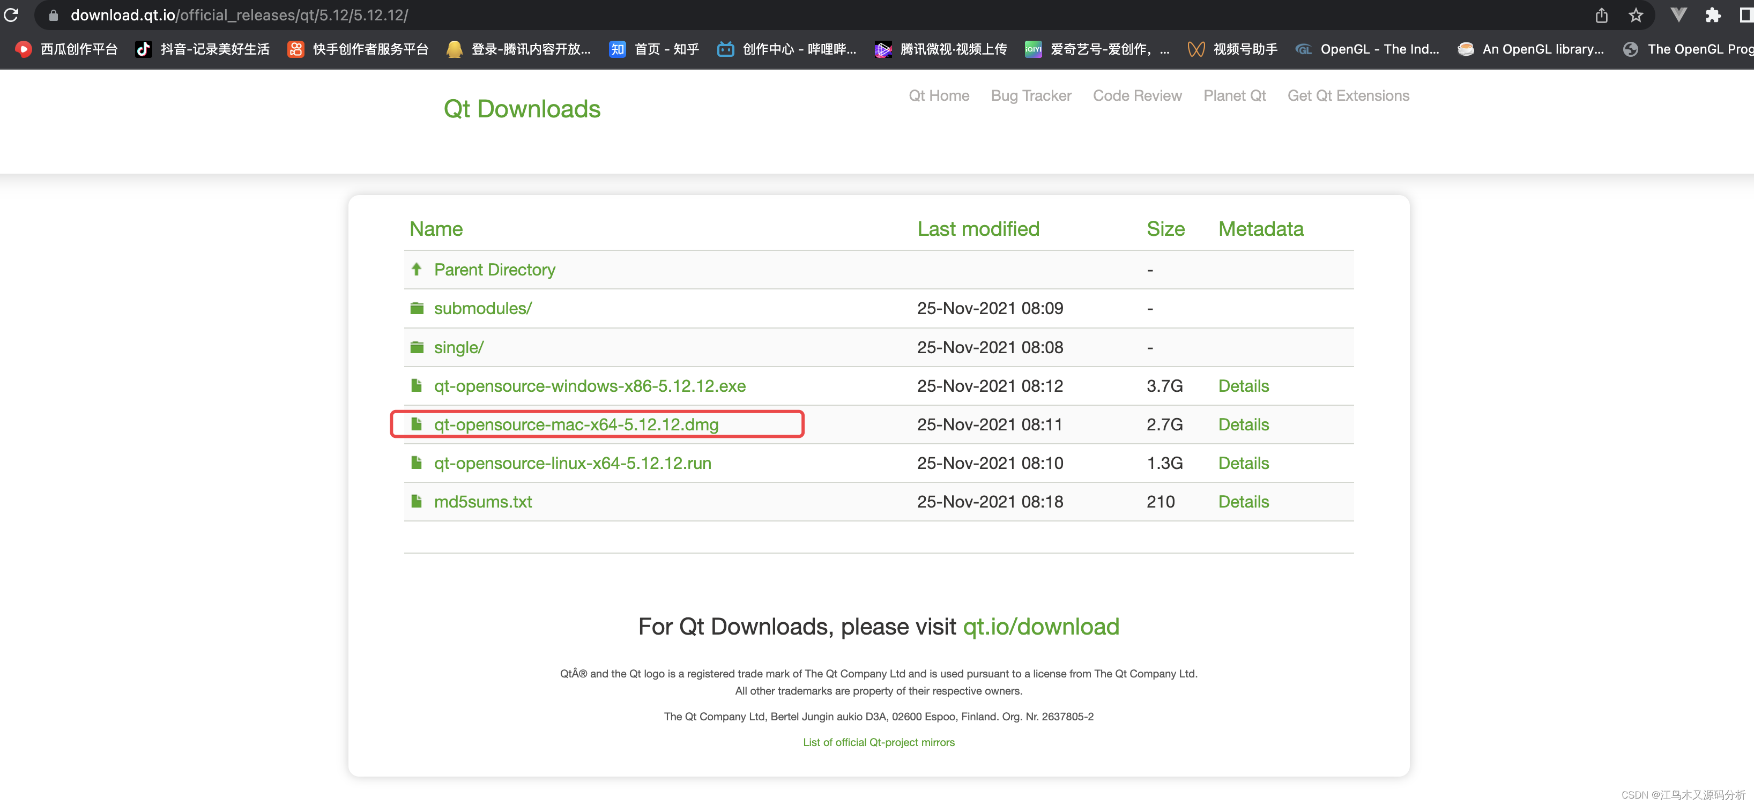
Task: Visit the qt.io/download link
Action: pyautogui.click(x=1040, y=626)
